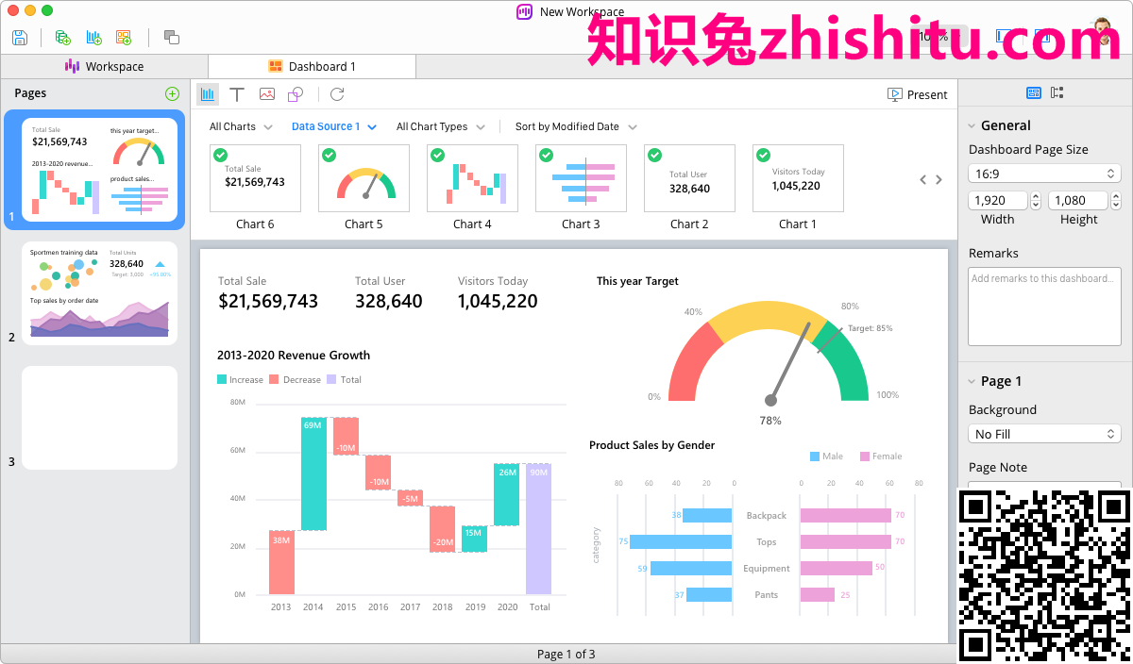The height and width of the screenshot is (664, 1133).
Task: Click the 2013-2020 Revenue Growth title
Action: coord(294,356)
